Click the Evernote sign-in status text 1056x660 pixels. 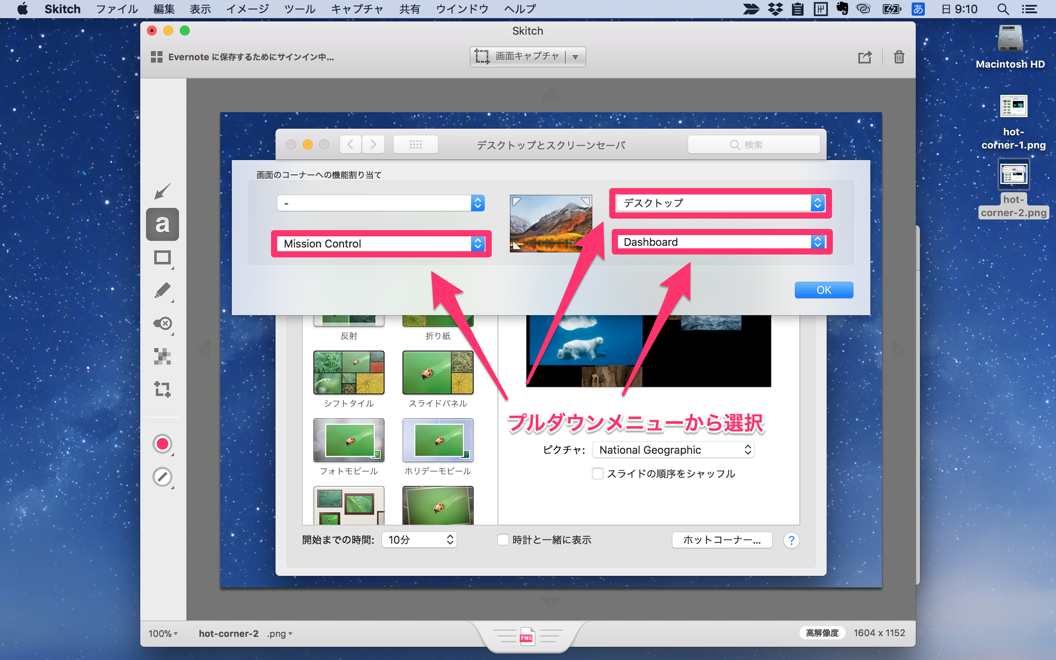[x=251, y=57]
